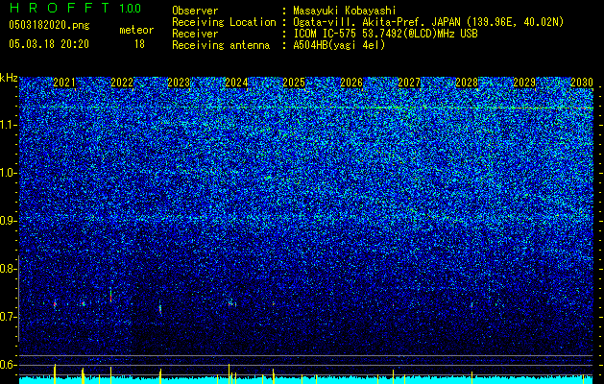Click the A504HB(yagi 4el) antenna text
Viewport: 604px width, 384px height.
tap(339, 45)
